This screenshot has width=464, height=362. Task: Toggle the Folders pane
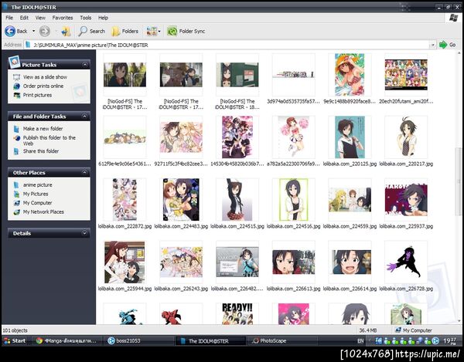[125, 31]
